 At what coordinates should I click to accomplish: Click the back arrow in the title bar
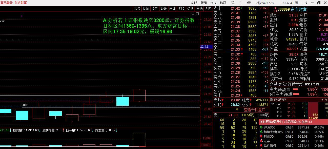point(306,3)
